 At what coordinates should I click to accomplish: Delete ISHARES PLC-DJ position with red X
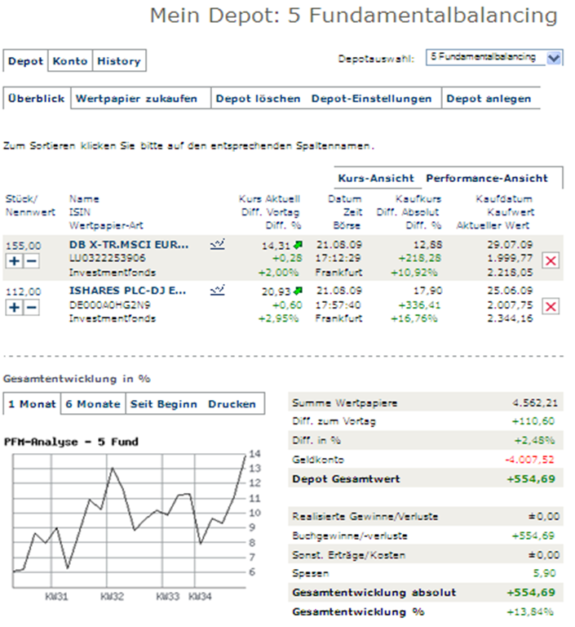point(551,307)
